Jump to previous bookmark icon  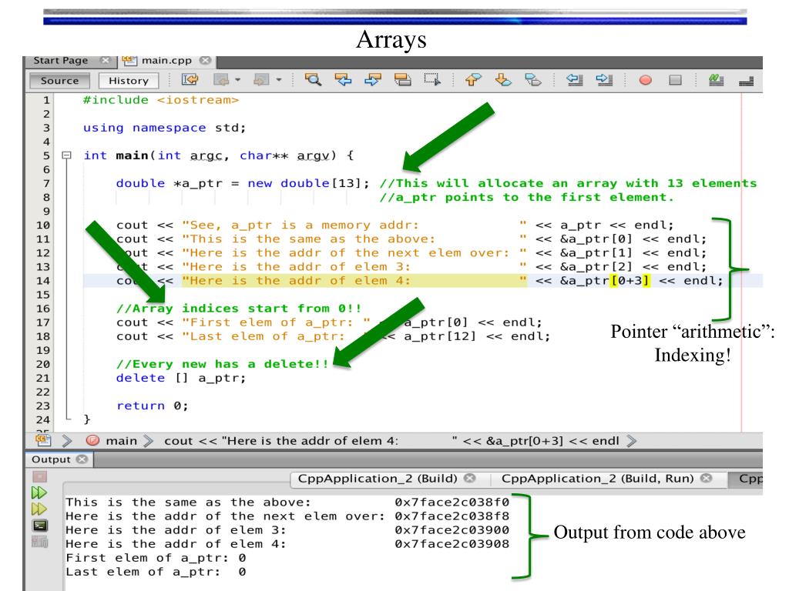(x=473, y=80)
